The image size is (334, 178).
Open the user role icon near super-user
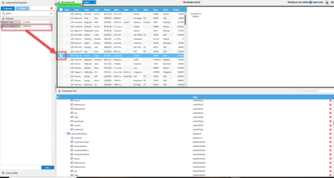[327, 2]
